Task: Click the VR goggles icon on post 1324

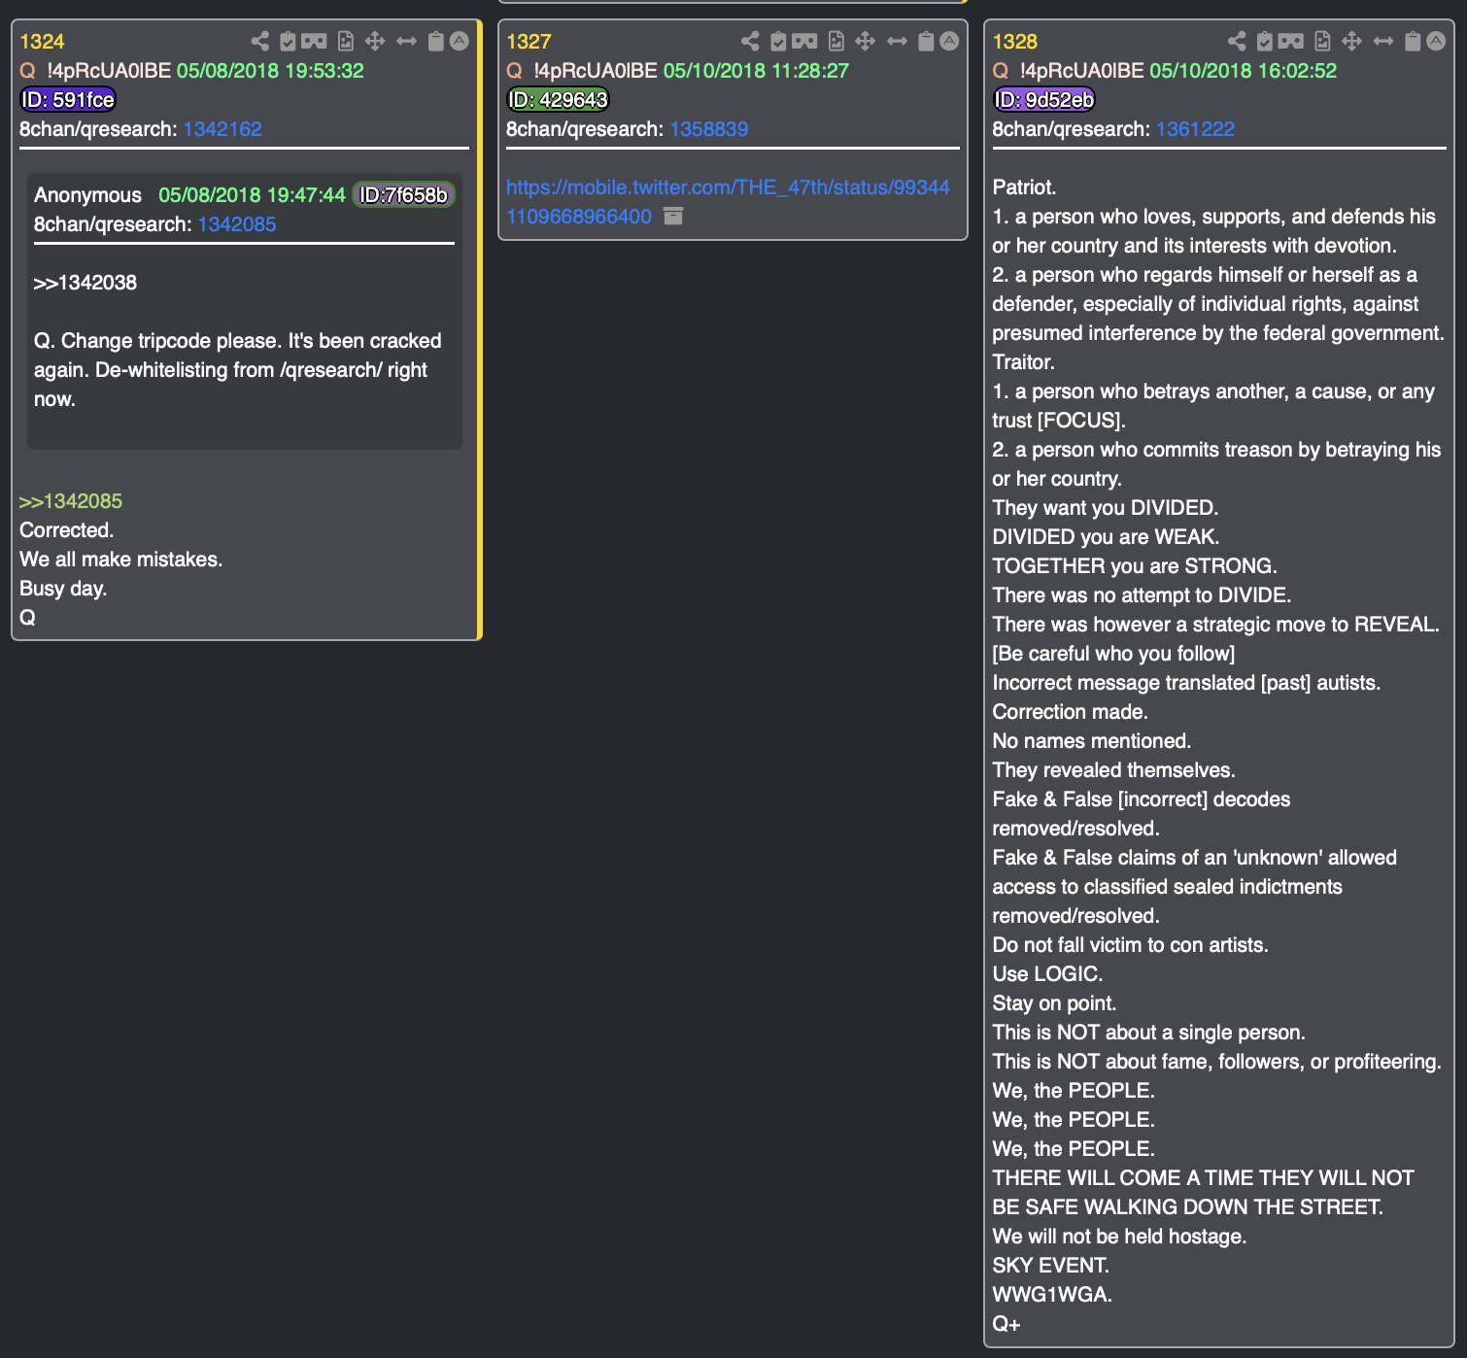Action: pos(314,41)
